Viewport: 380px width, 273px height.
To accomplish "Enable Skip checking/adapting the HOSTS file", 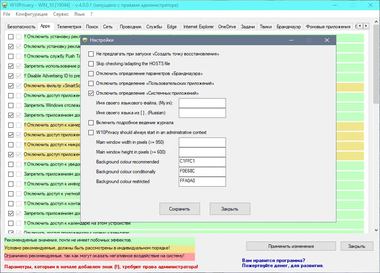I will tap(91, 64).
